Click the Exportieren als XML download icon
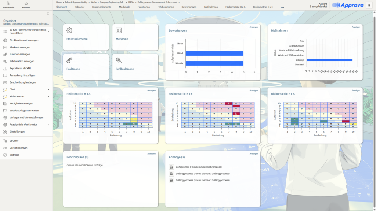The width and height of the screenshot is (376, 211). pos(5,68)
